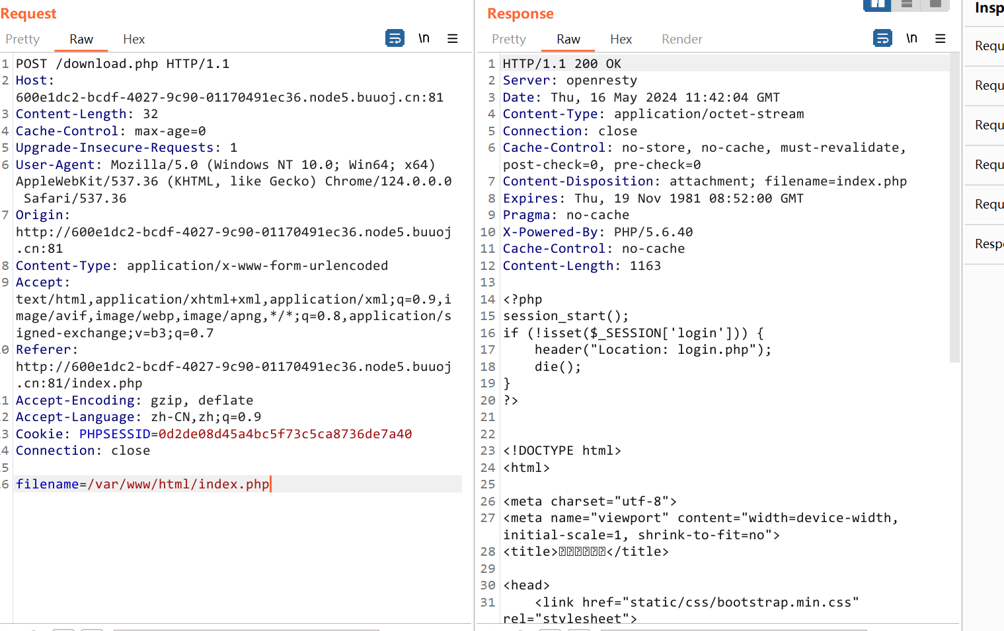Viewport: 1004px width, 631px height.
Task: Click the 'header("Location: login.php");' line
Action: tap(654, 350)
